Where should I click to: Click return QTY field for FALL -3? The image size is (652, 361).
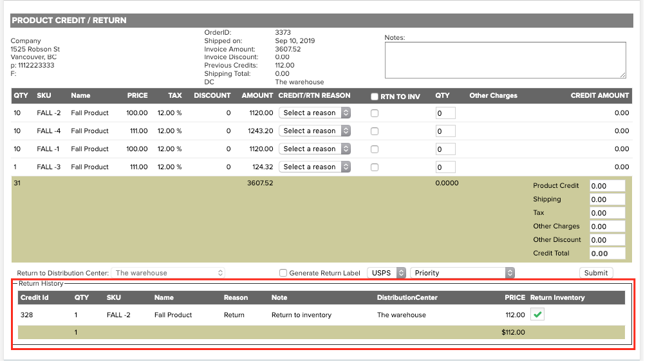click(x=445, y=167)
